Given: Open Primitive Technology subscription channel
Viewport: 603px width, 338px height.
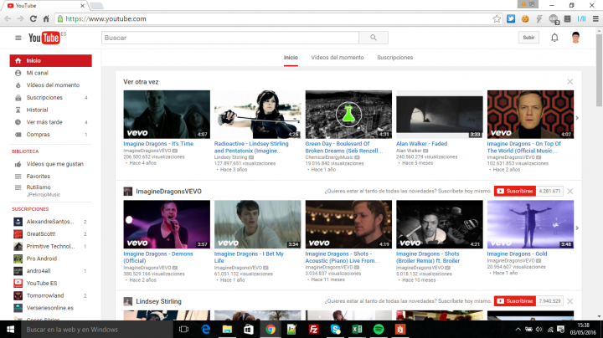Looking at the screenshot, I should coord(51,246).
